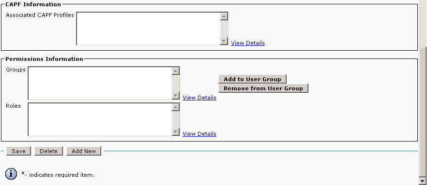Open View Details for CAPF Profiles
427x185 pixels.
click(x=248, y=43)
